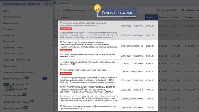Tick the checkbox for Информационные услуги tender
Screen dimensions: 199x112
tap(56, 33)
